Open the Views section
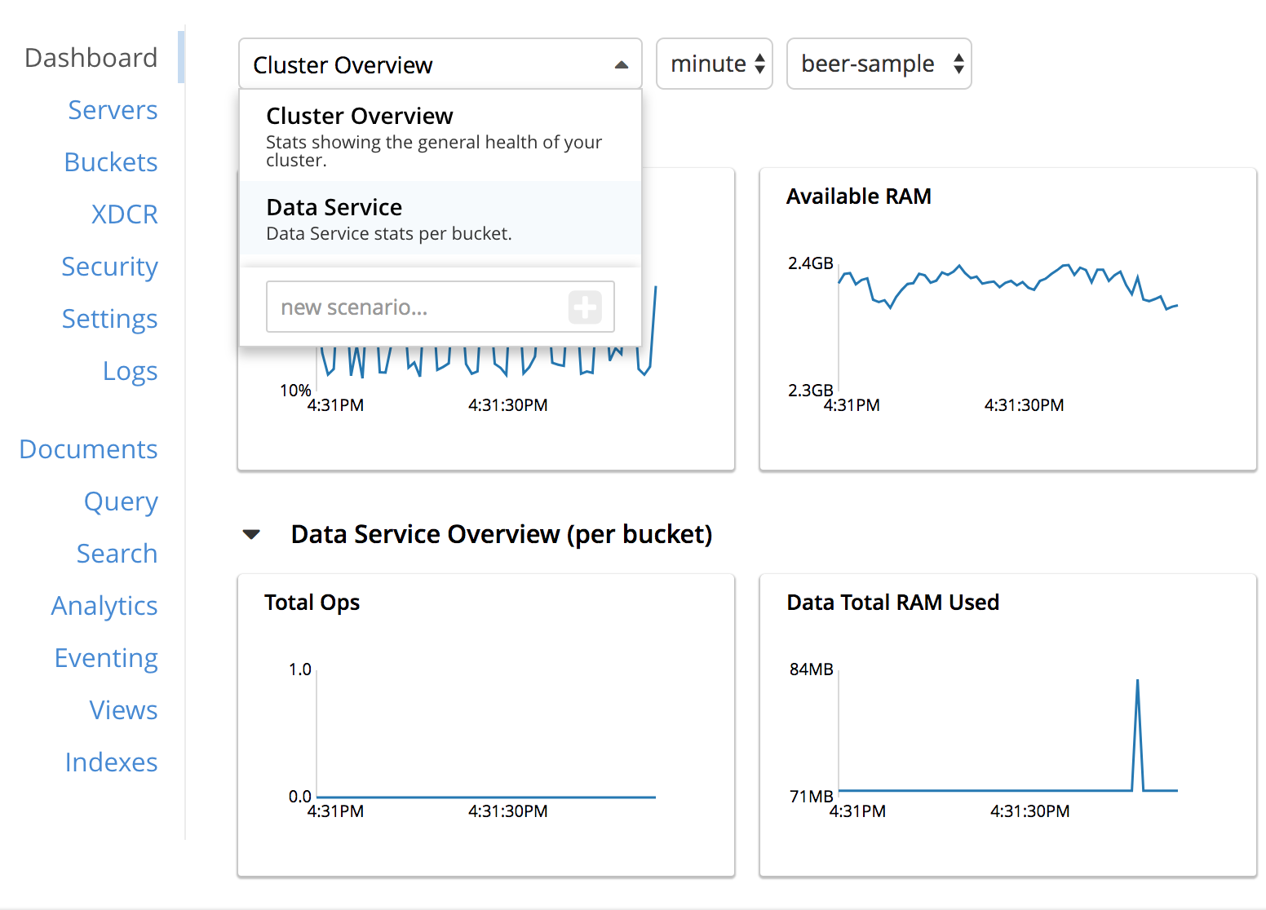This screenshot has width=1266, height=910. click(123, 710)
